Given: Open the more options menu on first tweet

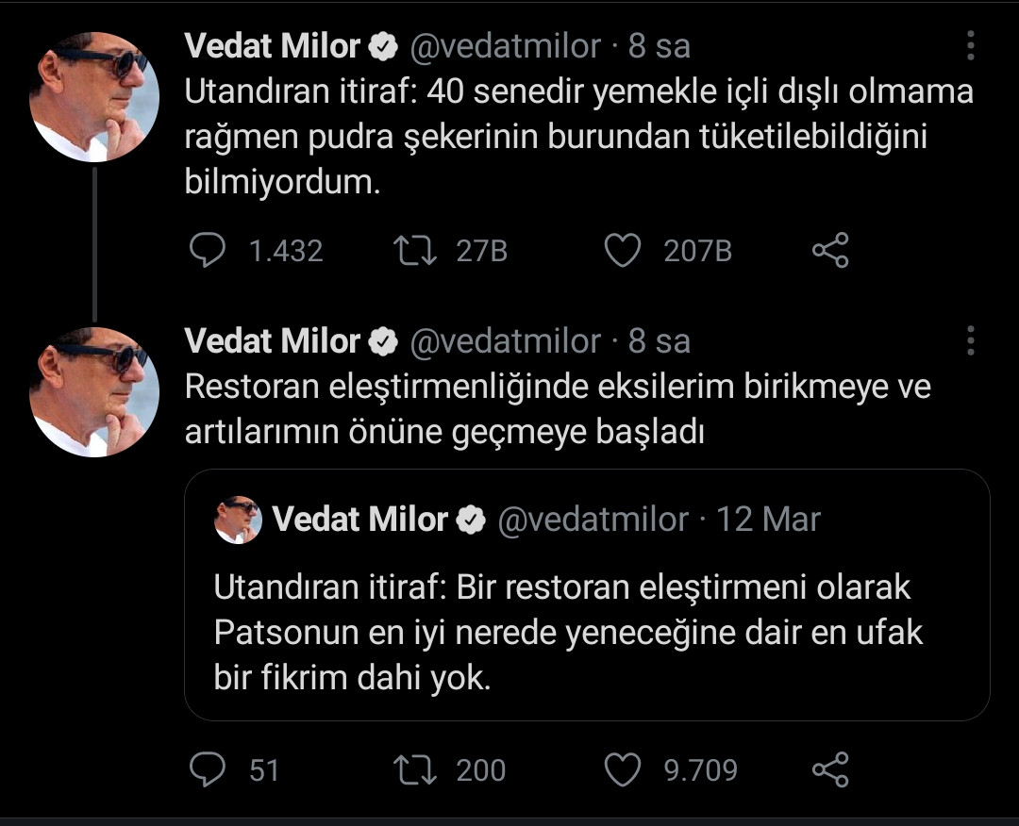Looking at the screenshot, I should coord(969,44).
